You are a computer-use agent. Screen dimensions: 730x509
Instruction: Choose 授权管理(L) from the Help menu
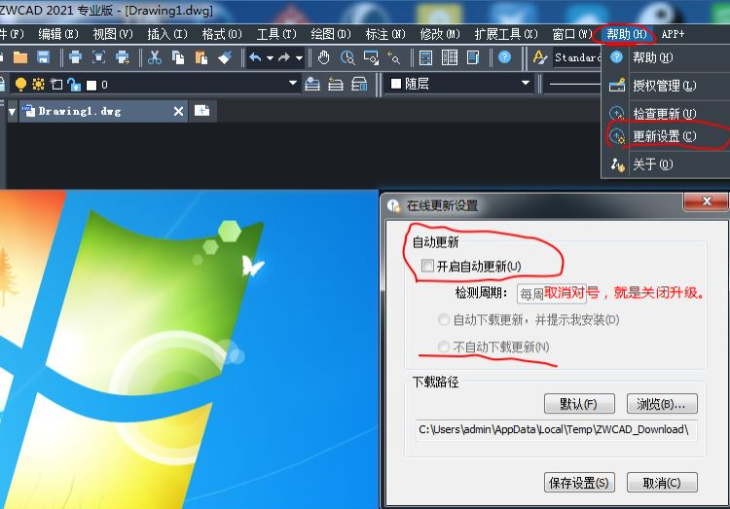coord(667,86)
